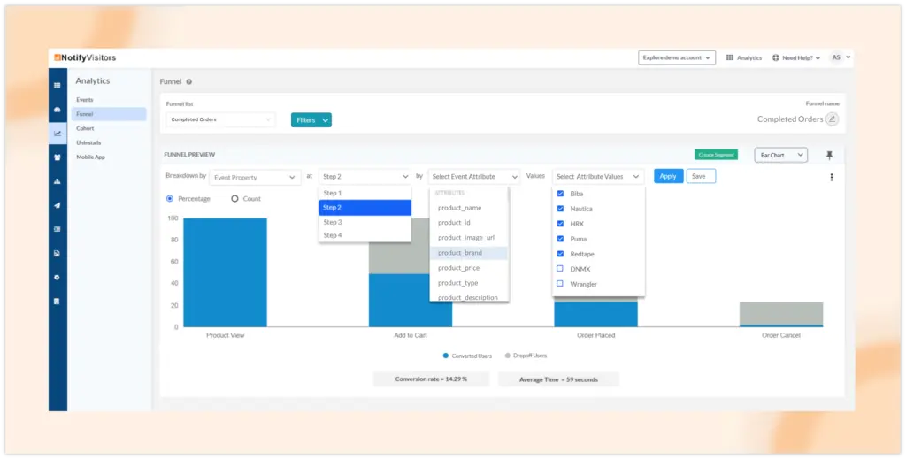Image resolution: width=906 pixels, height=459 pixels.
Task: Pick product_price from the attributes list
Action: (457, 268)
